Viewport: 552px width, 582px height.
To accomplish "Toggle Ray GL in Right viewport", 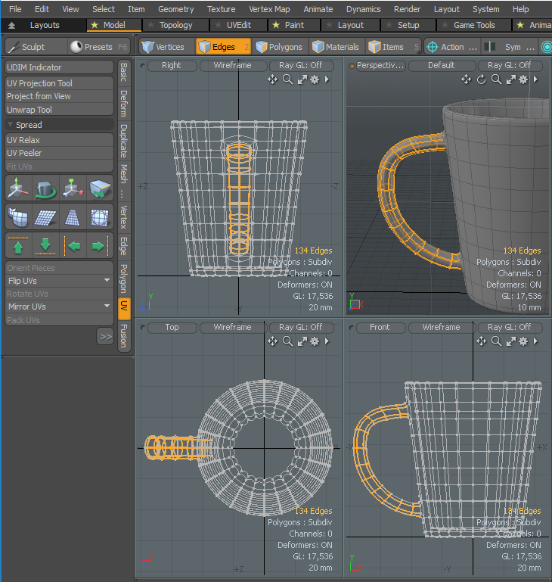I will pos(300,65).
